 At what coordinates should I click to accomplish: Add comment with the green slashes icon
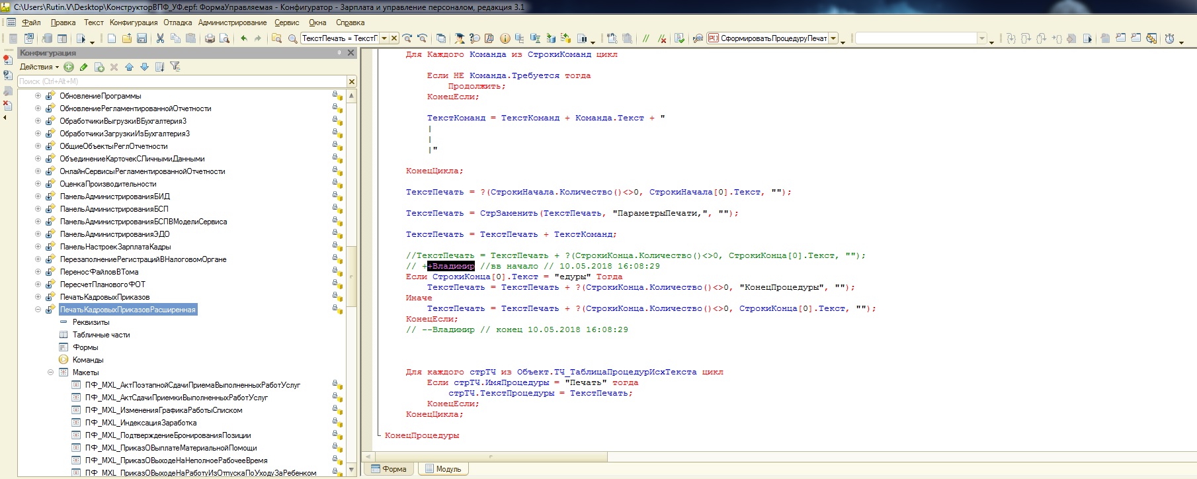click(646, 38)
